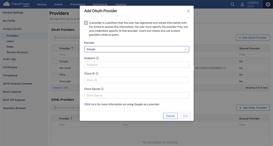
Task: Close the Add OAuth Provider dialog
Action: coord(188,11)
